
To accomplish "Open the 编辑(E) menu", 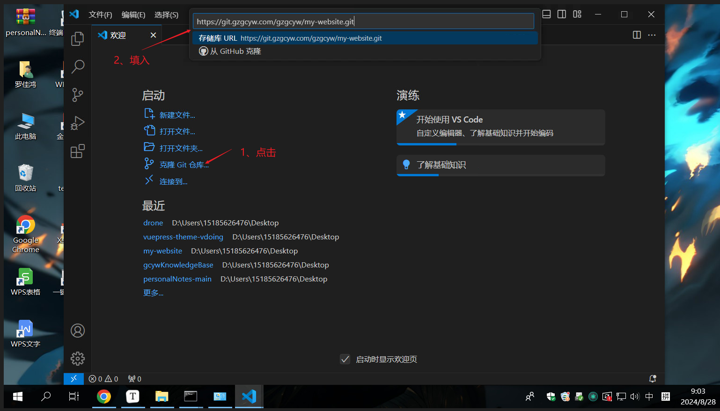I will 133,14.
